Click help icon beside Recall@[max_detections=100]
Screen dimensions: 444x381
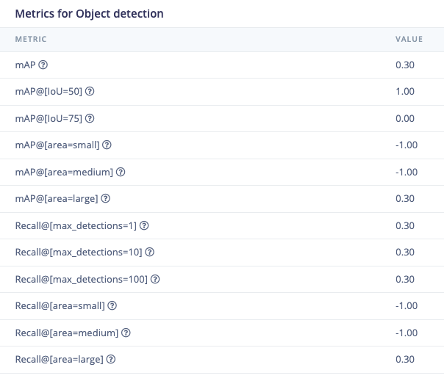point(155,279)
